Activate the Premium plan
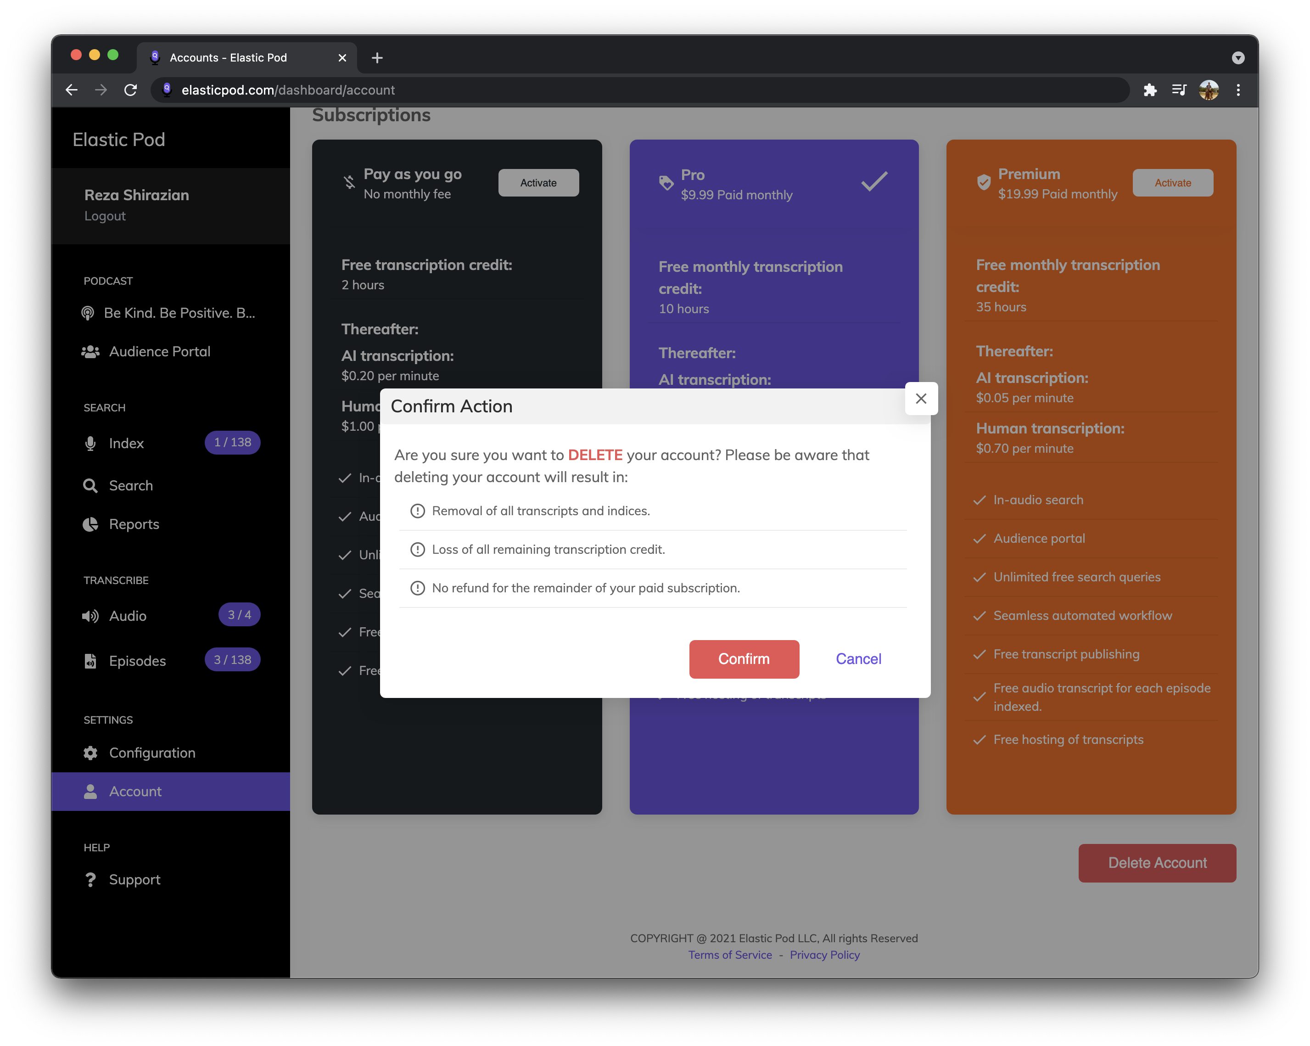Screen dimensions: 1310x1046 coord(1172,183)
